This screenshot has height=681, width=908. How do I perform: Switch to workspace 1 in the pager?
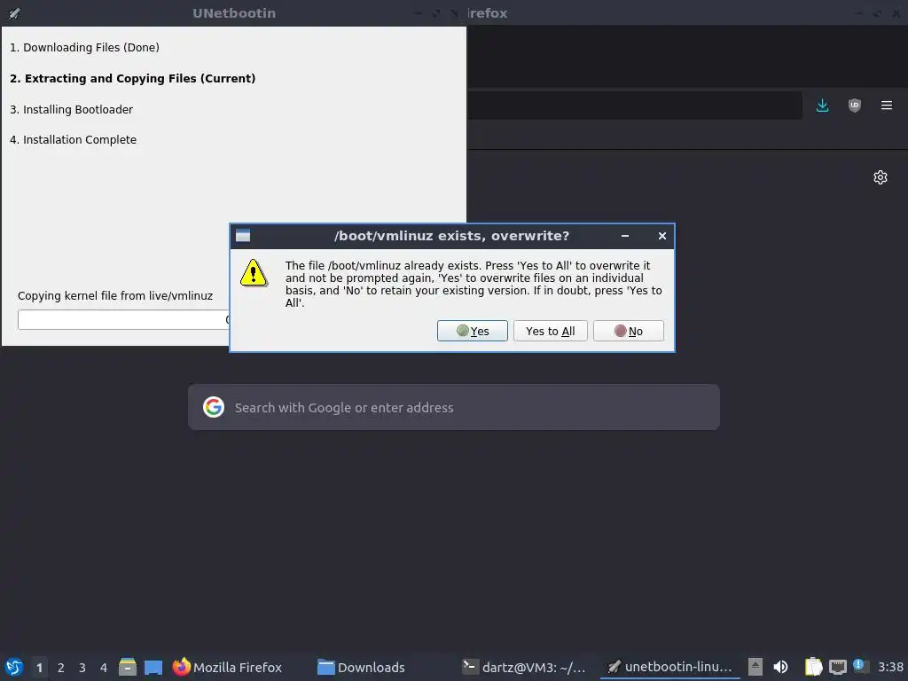tap(39, 667)
